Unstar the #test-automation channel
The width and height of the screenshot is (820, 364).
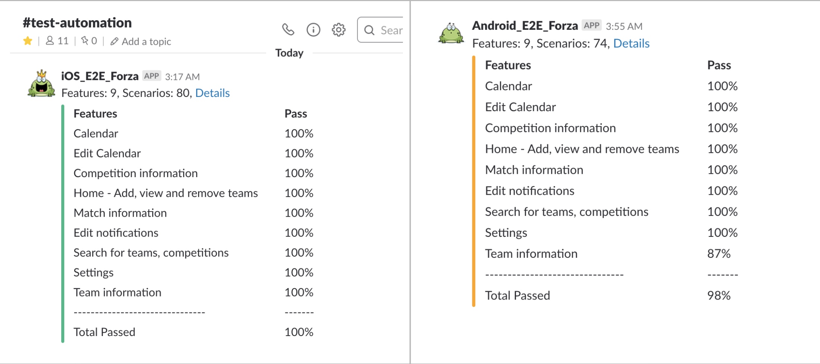point(28,41)
